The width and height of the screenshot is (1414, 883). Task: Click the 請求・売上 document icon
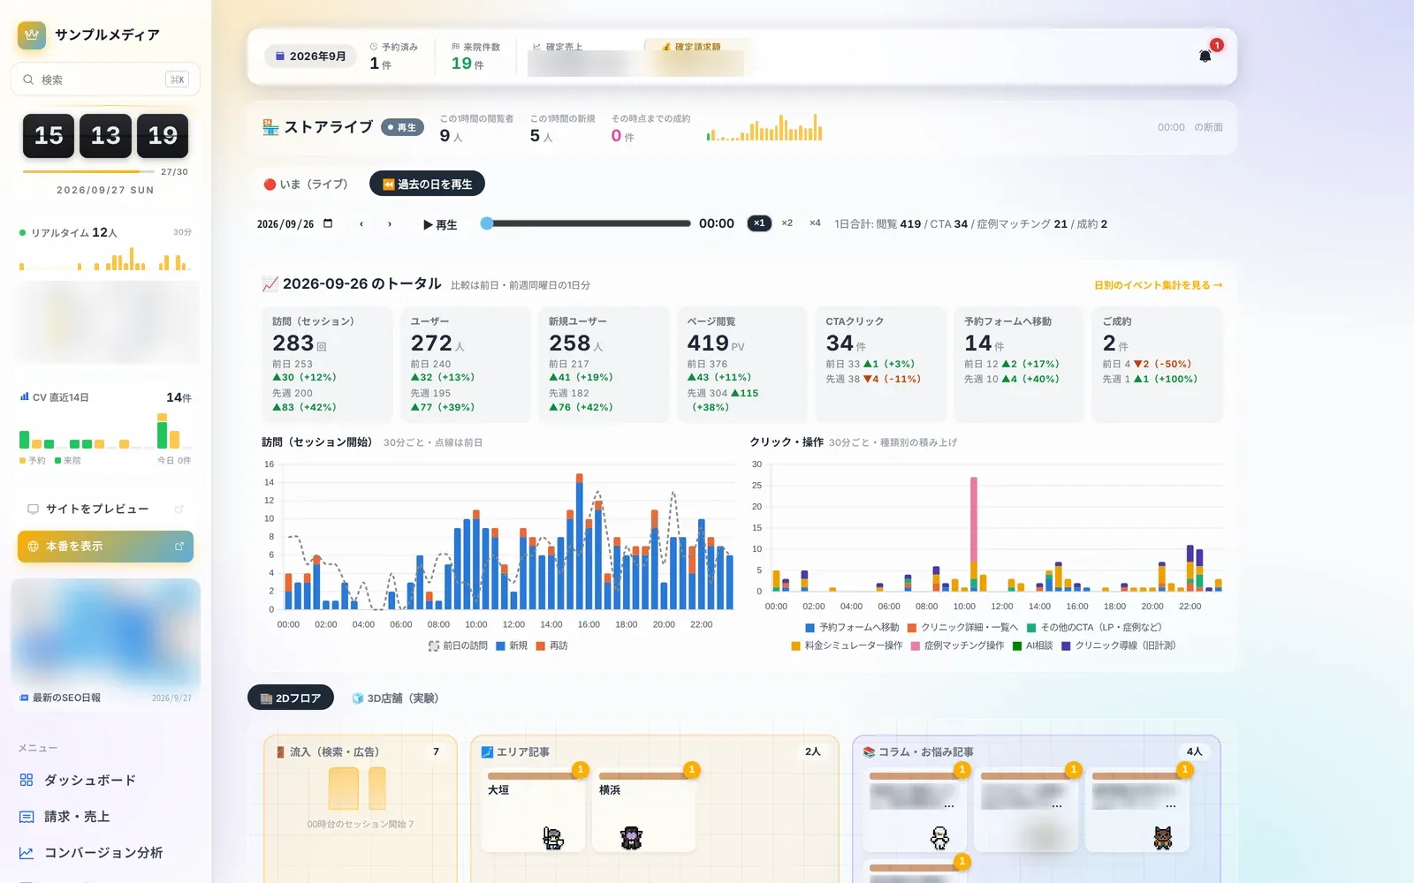[x=27, y=817]
